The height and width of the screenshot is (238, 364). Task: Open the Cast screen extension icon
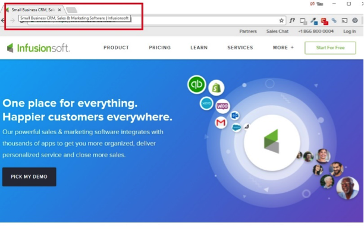[x=344, y=21]
